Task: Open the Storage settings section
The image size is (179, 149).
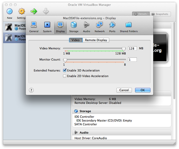Action: 74,27
